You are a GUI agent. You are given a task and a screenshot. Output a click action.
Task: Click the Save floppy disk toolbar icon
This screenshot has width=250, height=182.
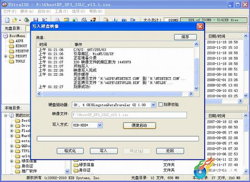tap(36, 20)
